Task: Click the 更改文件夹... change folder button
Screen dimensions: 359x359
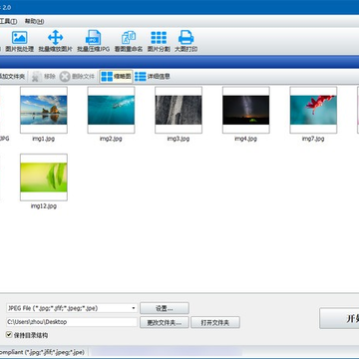Action: pos(165,322)
